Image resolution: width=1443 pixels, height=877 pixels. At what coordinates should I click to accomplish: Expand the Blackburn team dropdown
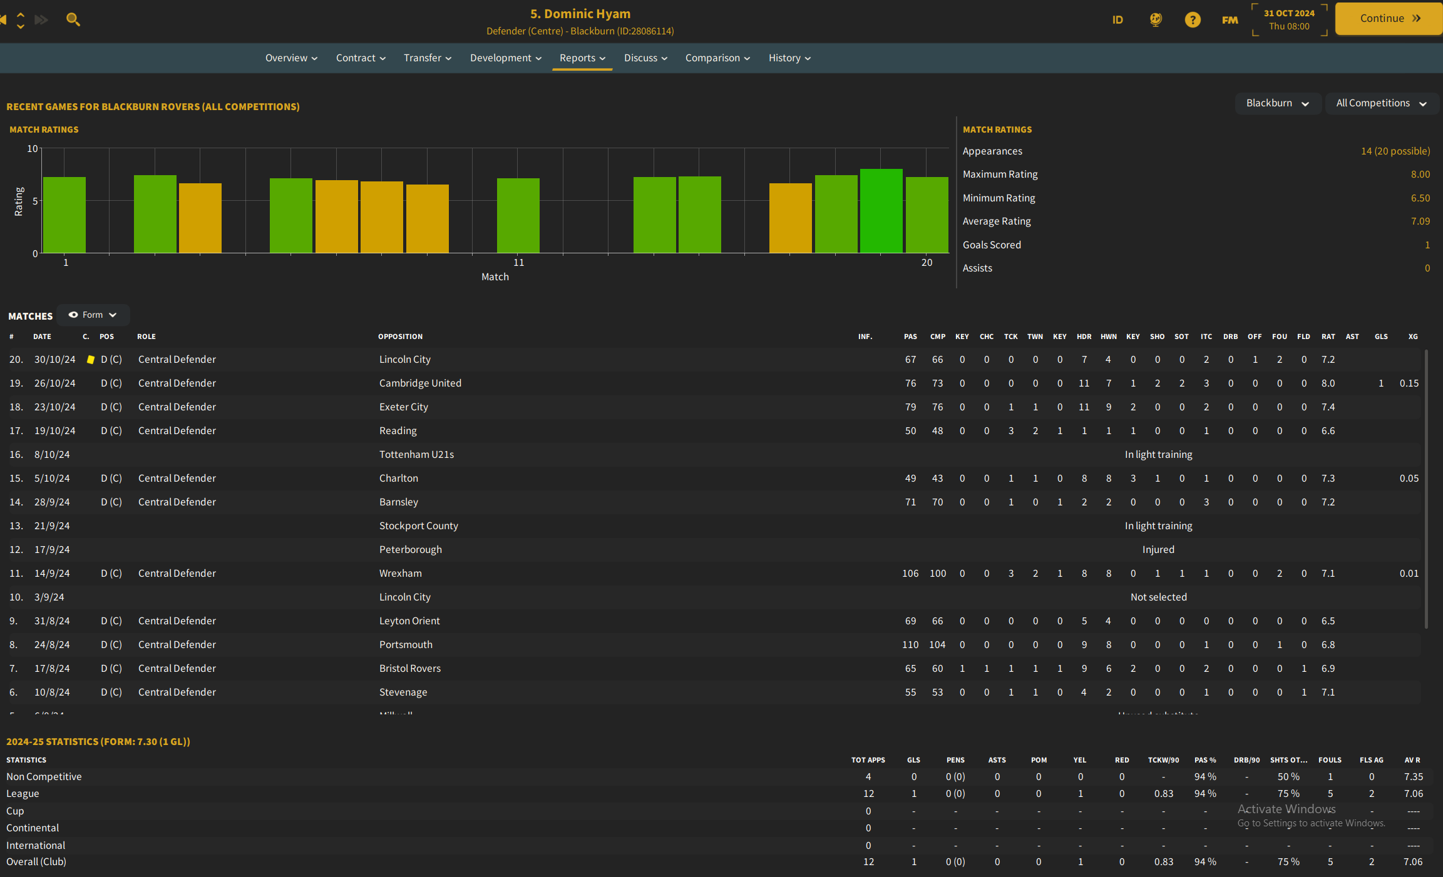pyautogui.click(x=1277, y=103)
